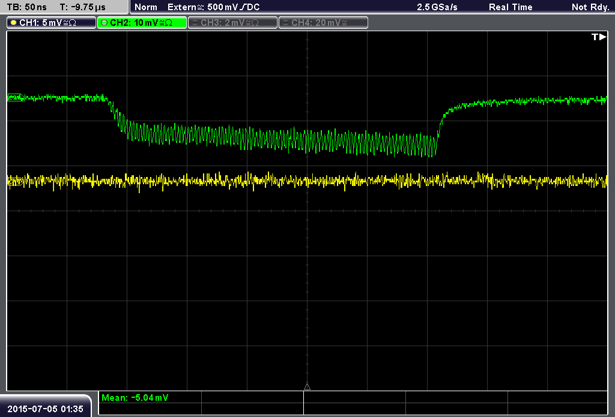Click the Real Time acquisition mode label

510,7
